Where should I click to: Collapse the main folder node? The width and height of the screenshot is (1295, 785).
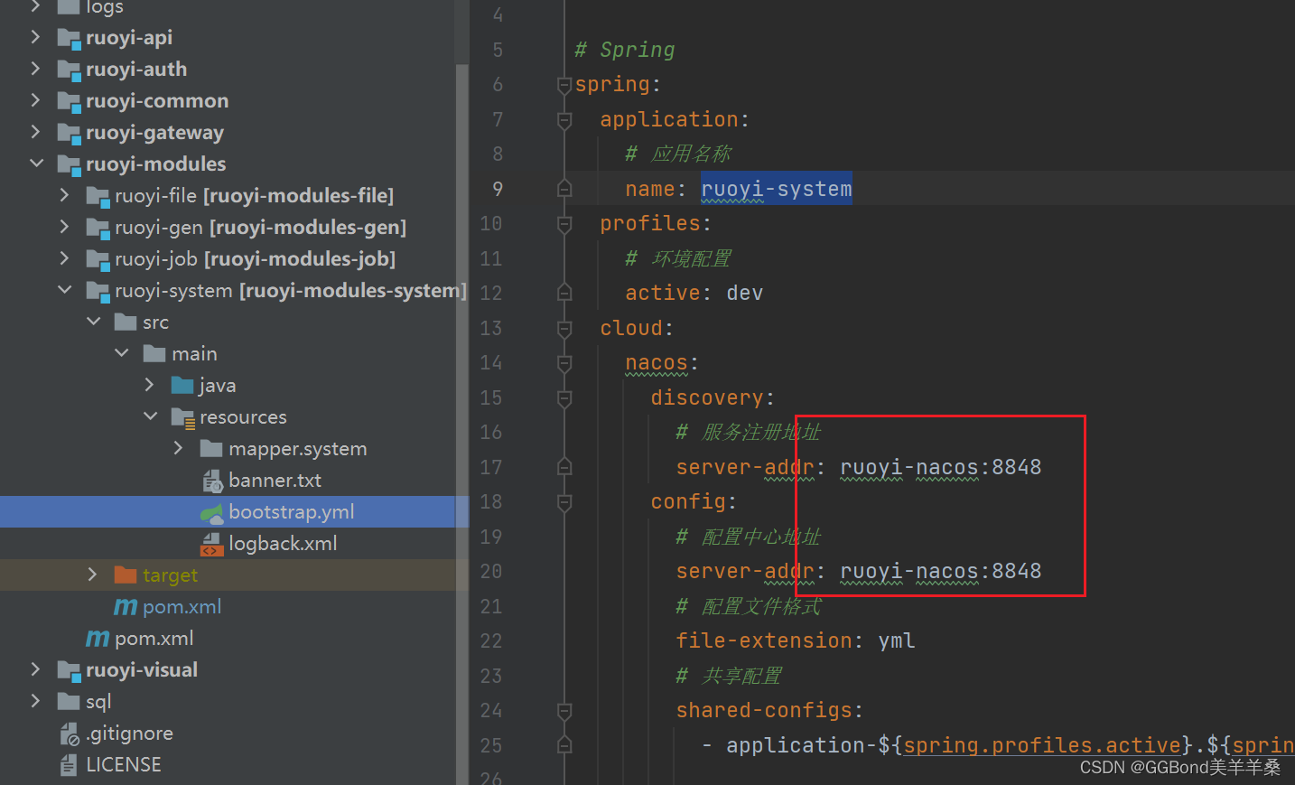tap(122, 353)
